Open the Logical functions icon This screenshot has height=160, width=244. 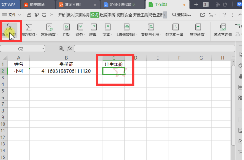(x=94, y=27)
